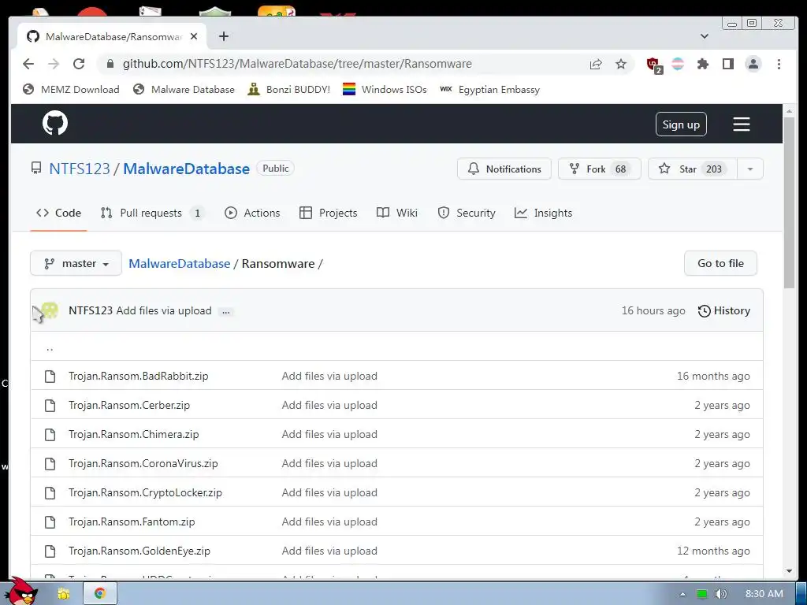
Task: Open the Windows ISOs bookmark
Action: pos(385,90)
